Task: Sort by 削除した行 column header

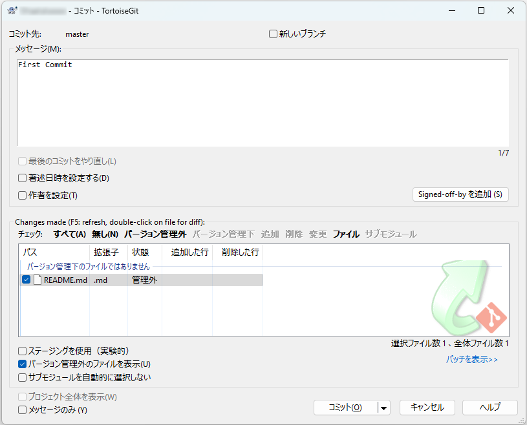Action: pyautogui.click(x=237, y=253)
